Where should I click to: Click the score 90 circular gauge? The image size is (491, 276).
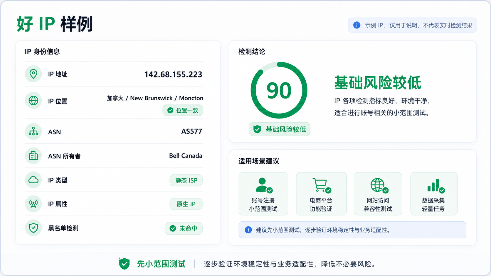point(279,90)
